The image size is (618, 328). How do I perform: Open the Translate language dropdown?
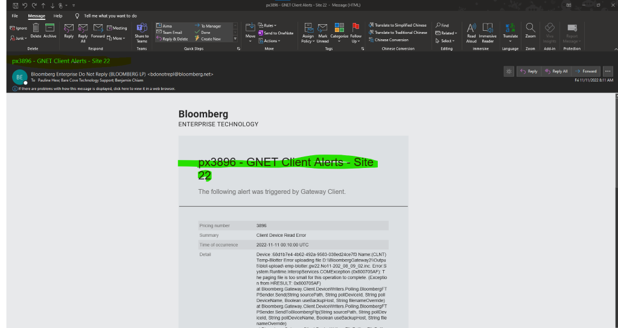[511, 33]
